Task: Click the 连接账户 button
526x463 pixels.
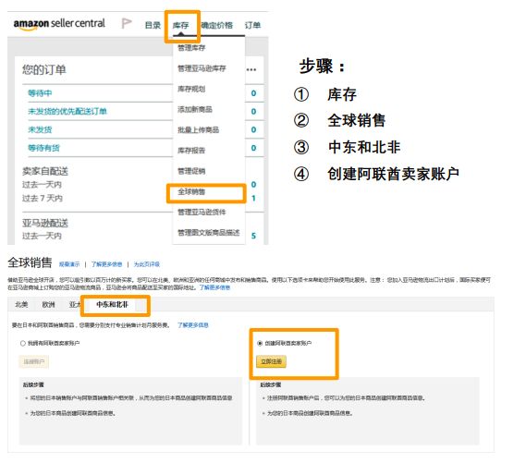Action: [x=34, y=361]
